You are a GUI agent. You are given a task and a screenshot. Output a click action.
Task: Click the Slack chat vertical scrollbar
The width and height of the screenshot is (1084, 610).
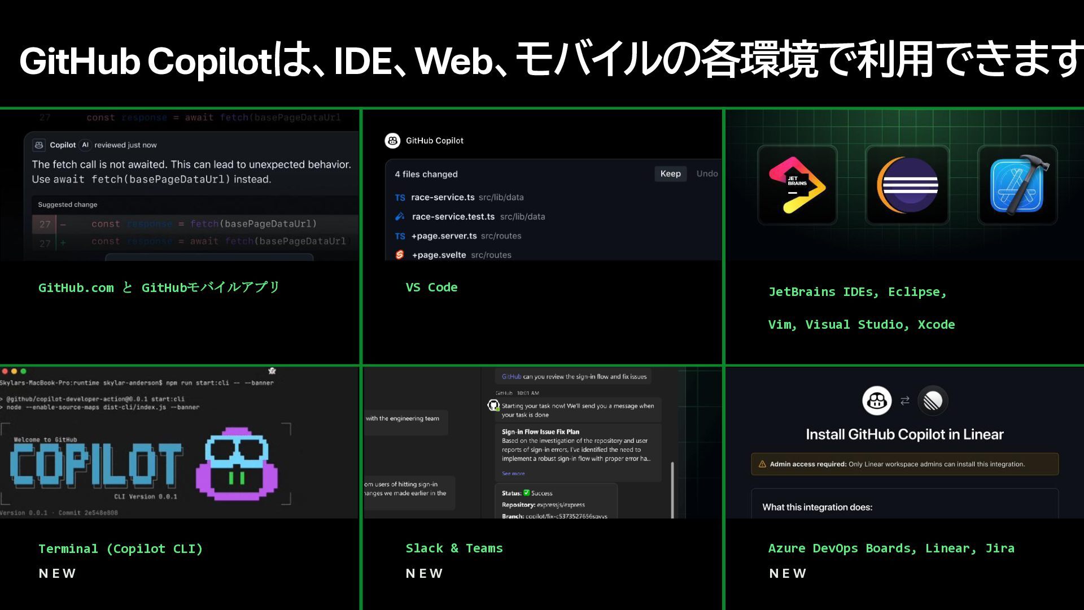click(672, 489)
